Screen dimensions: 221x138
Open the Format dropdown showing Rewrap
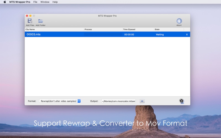tap(60, 101)
